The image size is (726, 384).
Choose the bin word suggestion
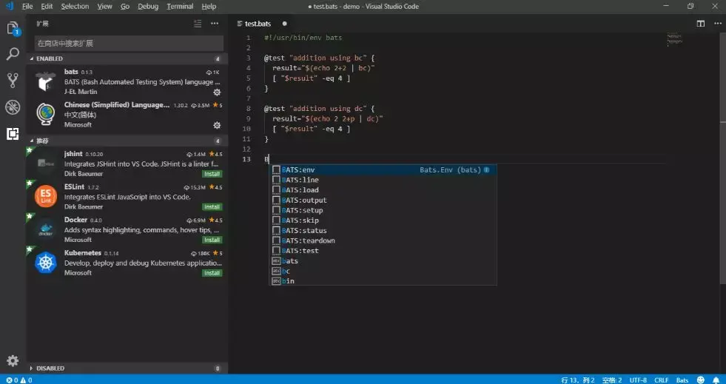383,281
